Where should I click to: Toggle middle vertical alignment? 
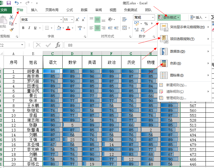click(97, 20)
